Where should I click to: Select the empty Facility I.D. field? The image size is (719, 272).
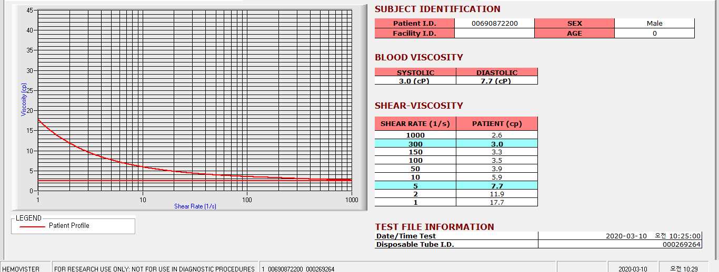tap(494, 33)
